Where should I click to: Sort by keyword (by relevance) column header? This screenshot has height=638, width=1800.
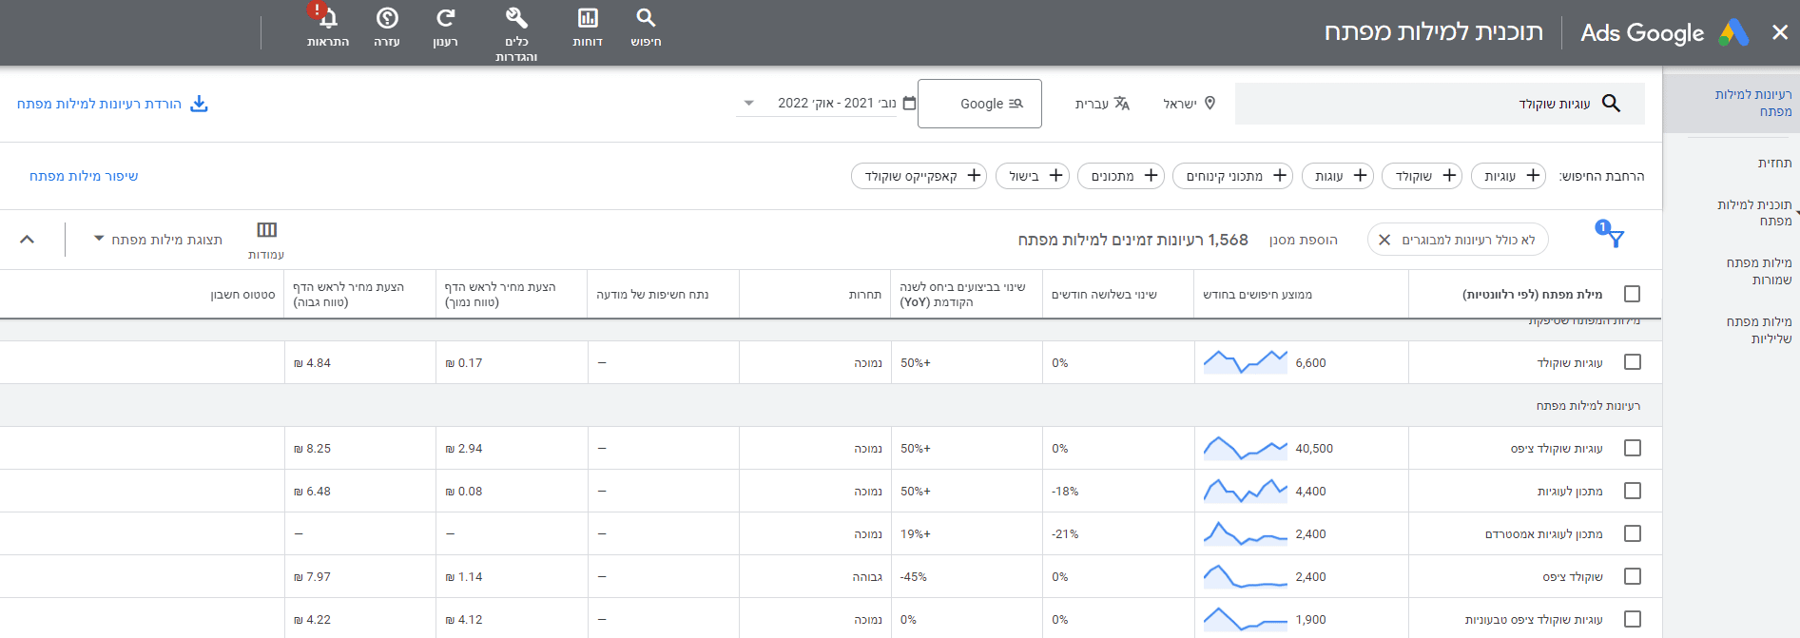point(1532,295)
